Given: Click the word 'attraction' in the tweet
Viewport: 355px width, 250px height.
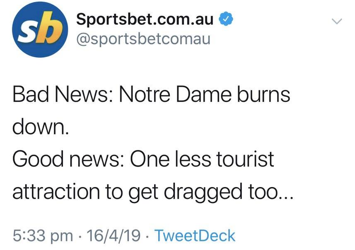Looking at the screenshot, I should click(x=56, y=191).
